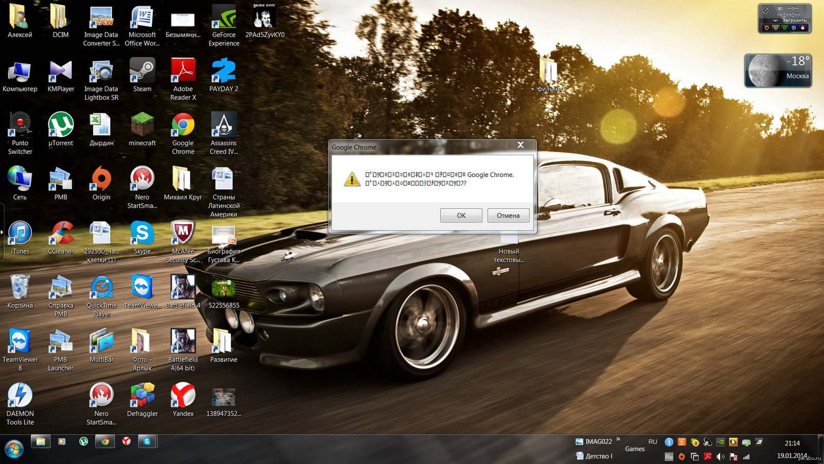Open Yandex browser from the taskbar

click(x=126, y=441)
